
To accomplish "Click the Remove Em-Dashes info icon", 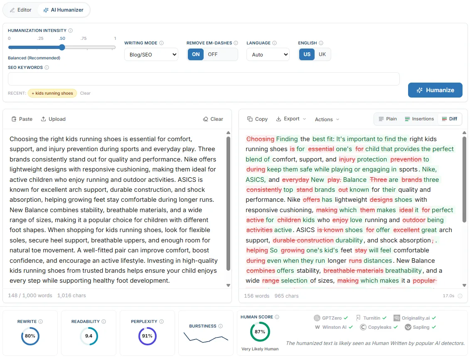I will pos(236,43).
